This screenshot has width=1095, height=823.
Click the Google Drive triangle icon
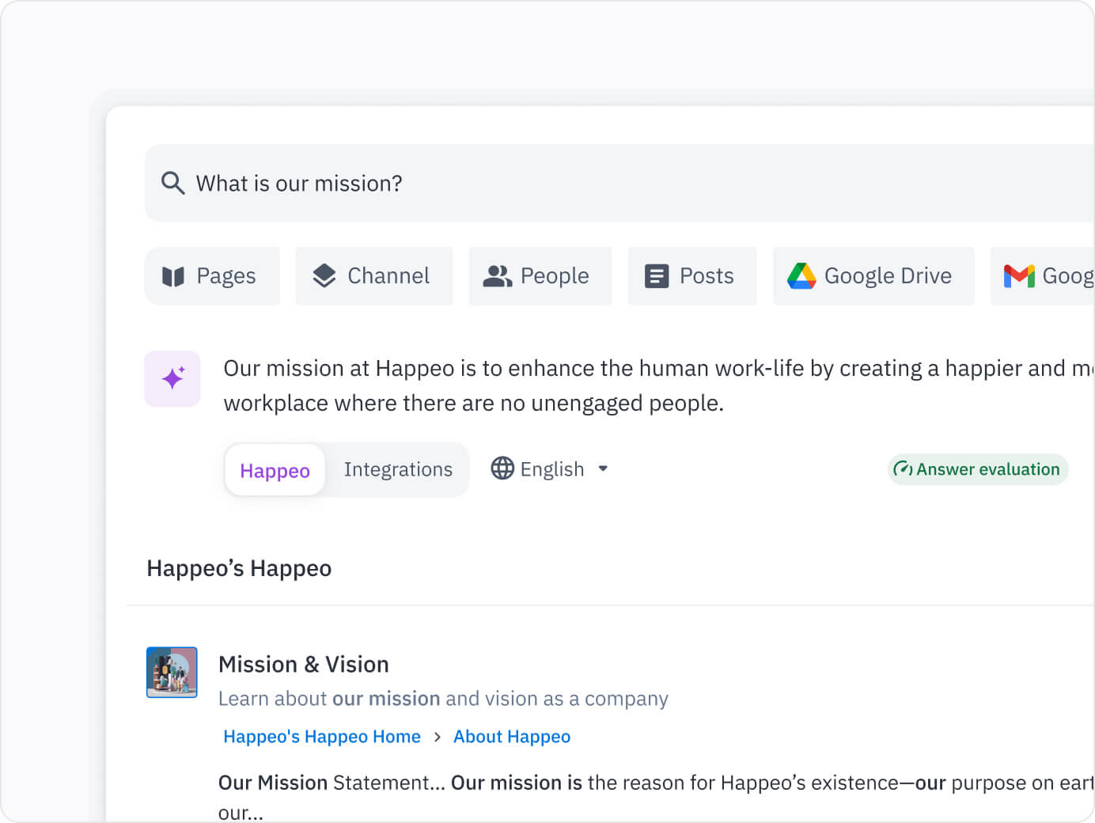click(801, 275)
